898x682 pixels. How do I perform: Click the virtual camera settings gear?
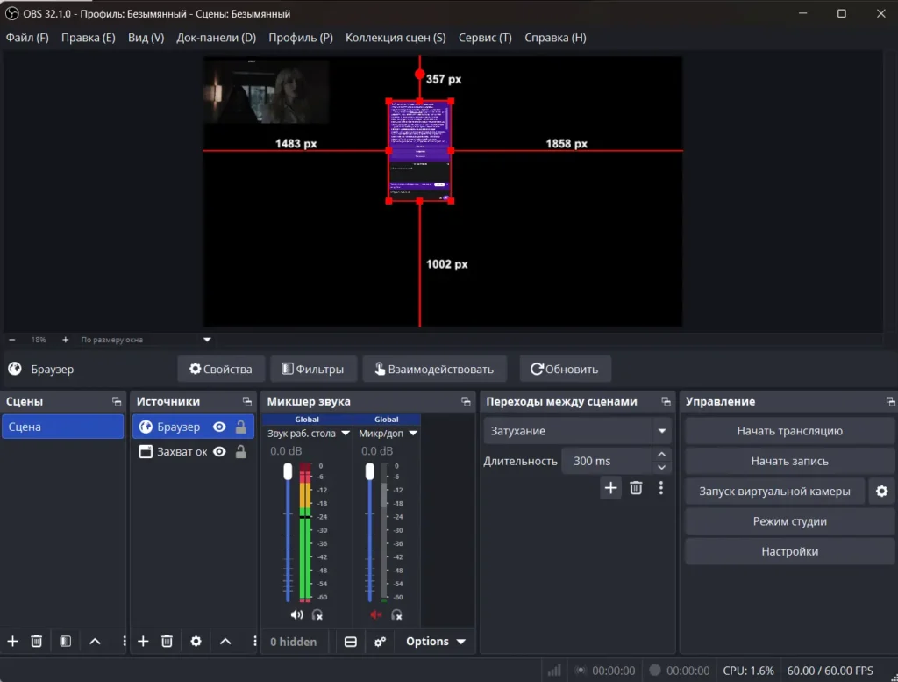[881, 492]
